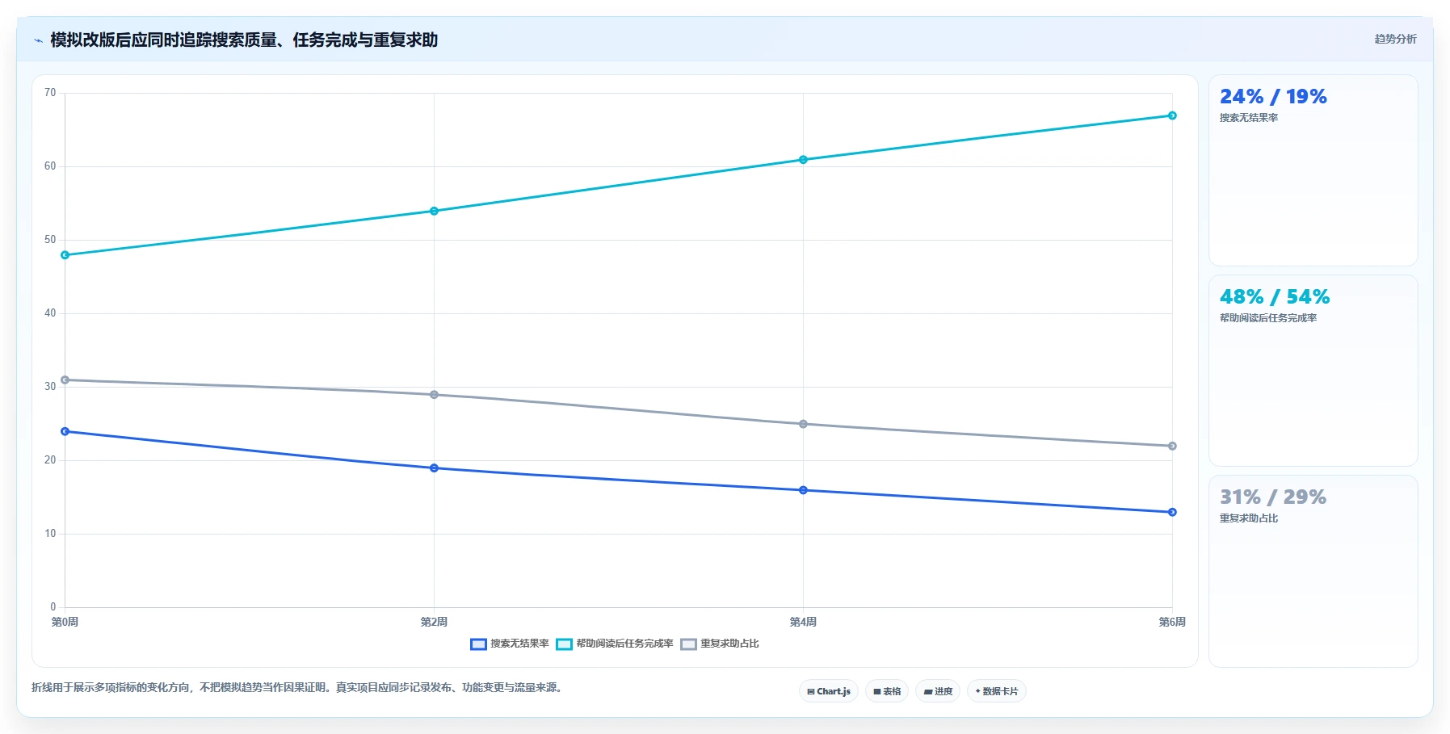Click the footer note starting 折线用于展示多项指标
The width and height of the screenshot is (1450, 734).
pyautogui.click(x=297, y=688)
